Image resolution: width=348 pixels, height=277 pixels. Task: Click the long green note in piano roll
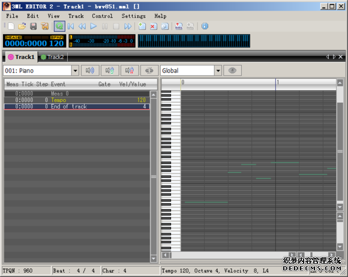click(x=206, y=202)
